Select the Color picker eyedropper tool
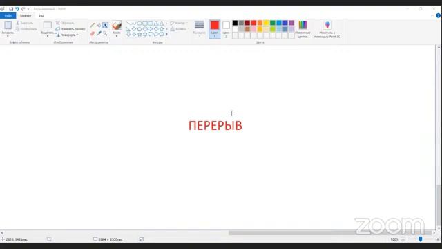Viewport: 442px width, 249px height. click(x=99, y=33)
